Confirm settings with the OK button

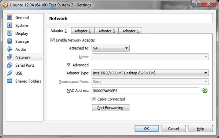pyautogui.click(x=147, y=129)
